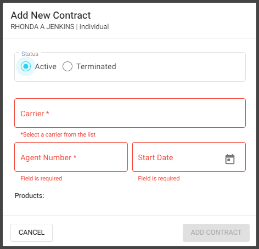Click "Field is required" under Start Date
Viewport: 259px width, 249px height.
tap(159, 178)
